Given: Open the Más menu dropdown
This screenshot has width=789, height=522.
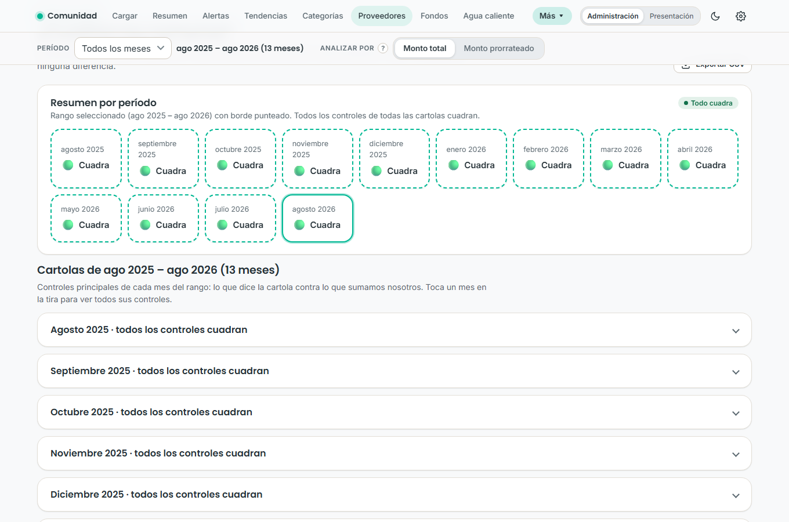Looking at the screenshot, I should [552, 16].
